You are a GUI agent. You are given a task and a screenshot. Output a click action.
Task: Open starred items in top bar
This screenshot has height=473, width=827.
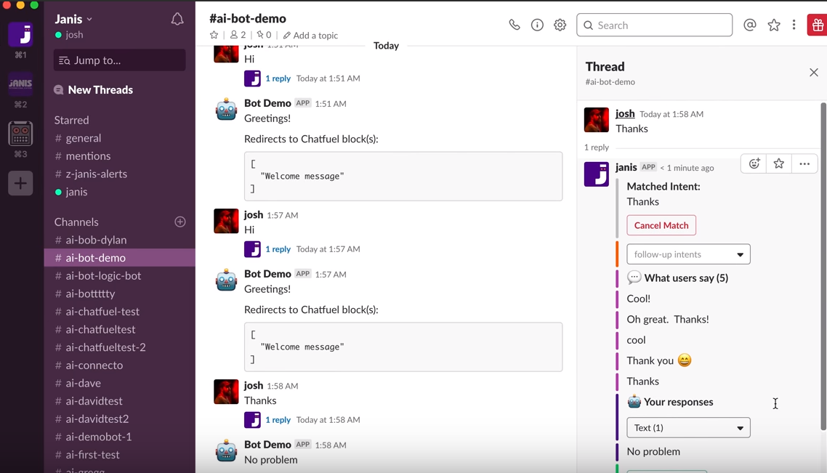pos(774,25)
